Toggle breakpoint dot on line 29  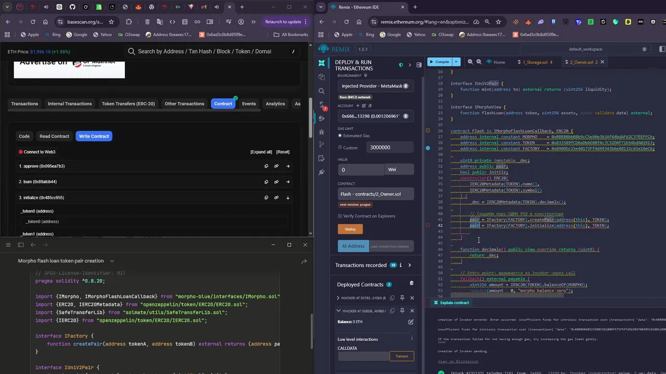(x=428, y=149)
